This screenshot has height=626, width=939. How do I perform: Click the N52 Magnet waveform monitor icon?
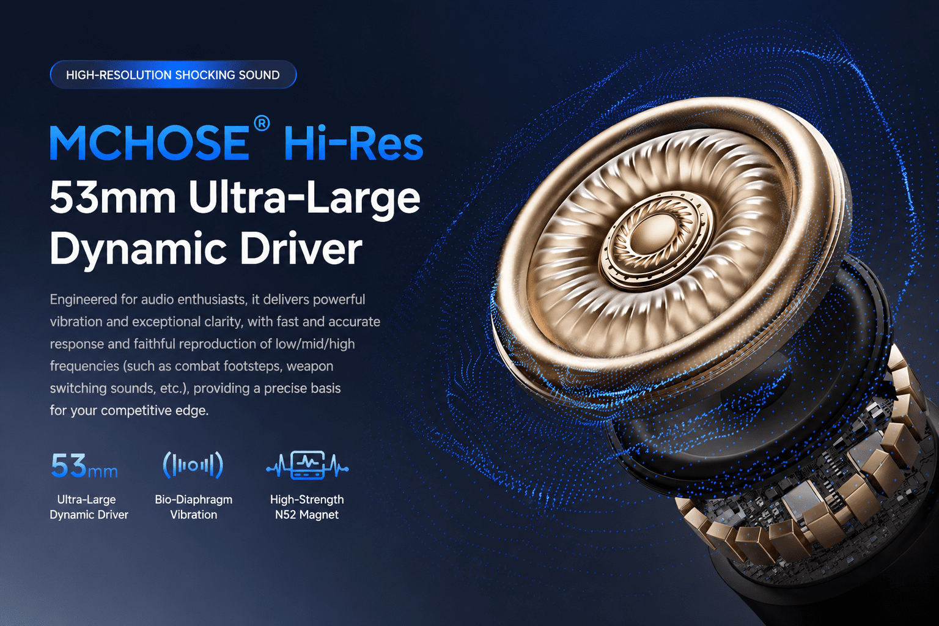[307, 466]
